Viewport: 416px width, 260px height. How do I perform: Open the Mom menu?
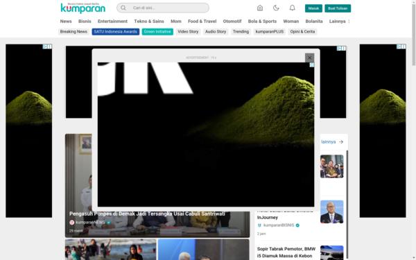[x=176, y=21]
